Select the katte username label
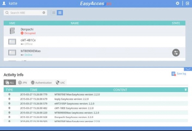 13,3
